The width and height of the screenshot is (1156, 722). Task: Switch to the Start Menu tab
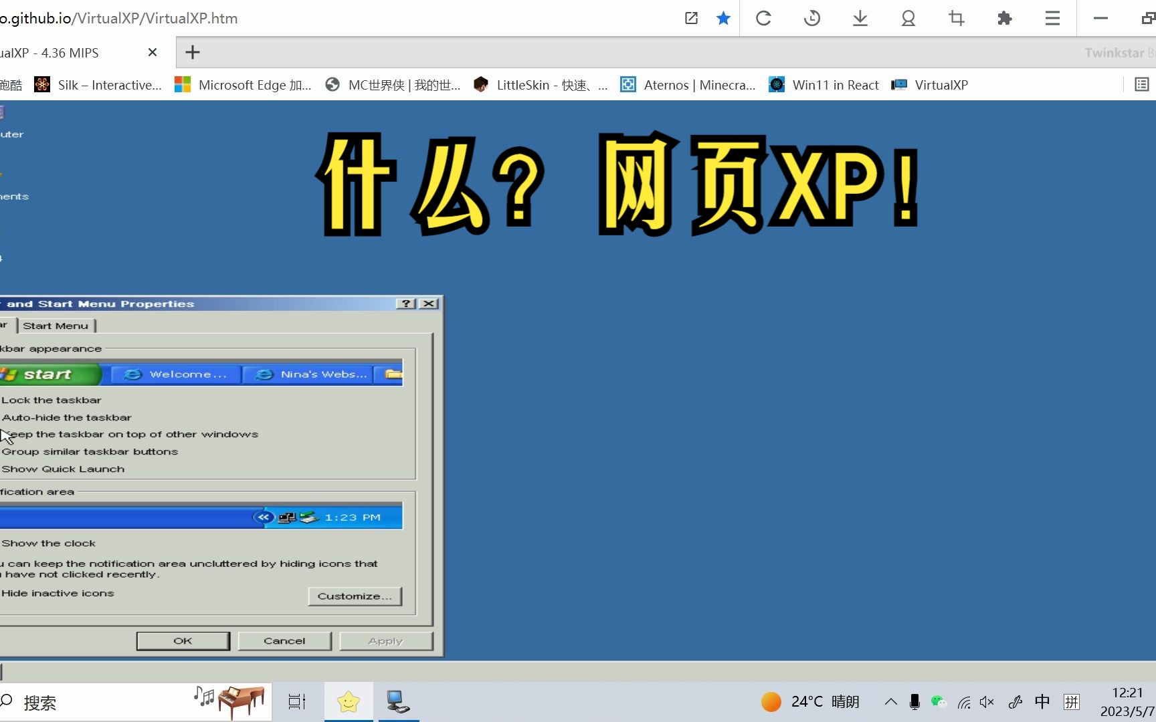point(56,326)
